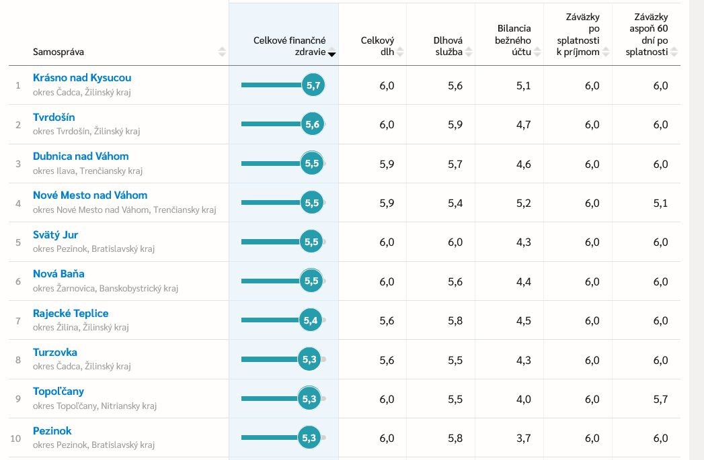Open Dubnica nad Váhom details

(x=81, y=156)
